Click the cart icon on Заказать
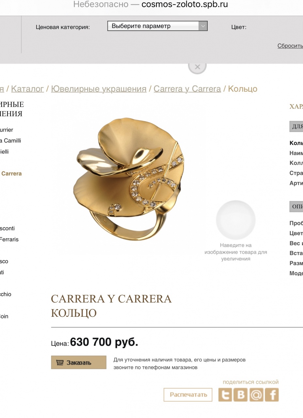Screen dimensions: 303x418 pos(60,362)
